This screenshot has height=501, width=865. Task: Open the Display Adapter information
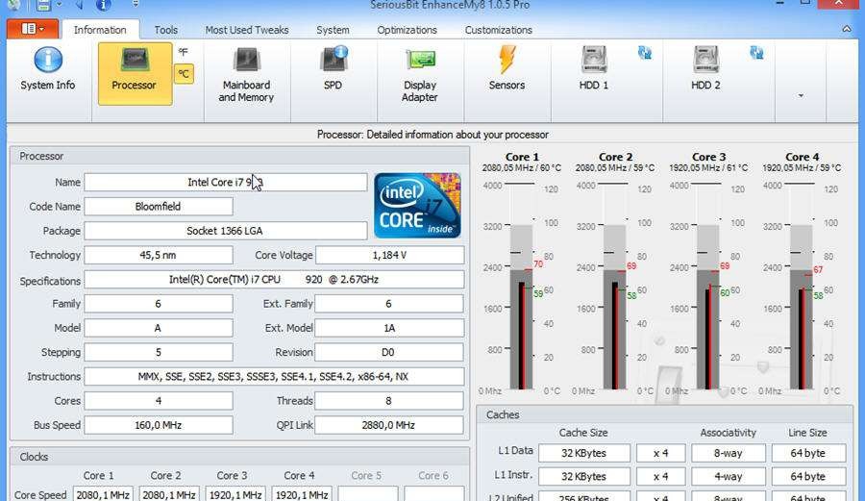(x=420, y=75)
